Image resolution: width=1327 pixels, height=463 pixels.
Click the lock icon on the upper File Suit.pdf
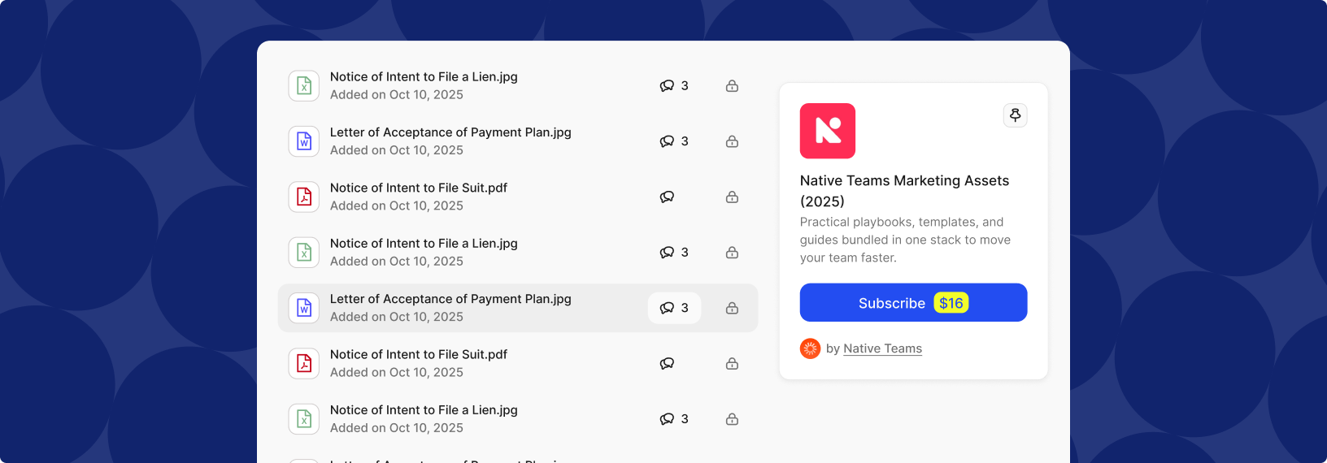tap(732, 197)
